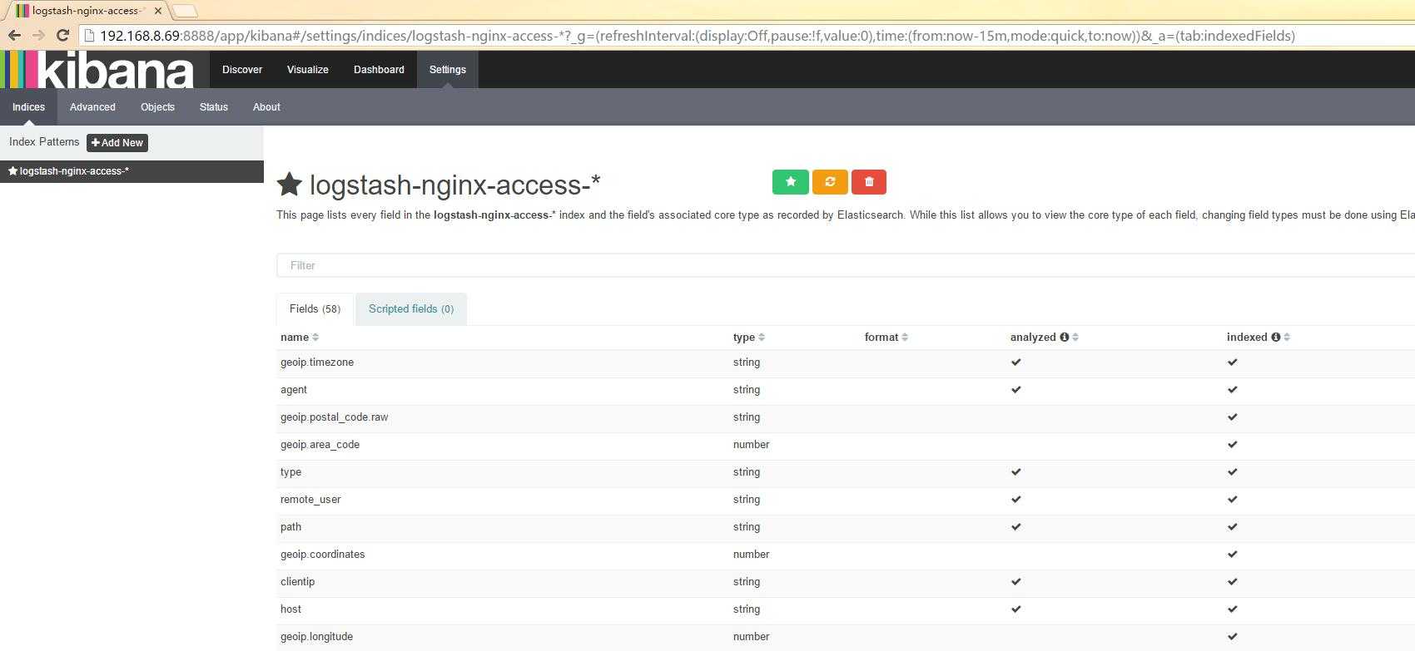Click the analyzed checkmark for remote_user
This screenshot has width=1415, height=651.
[x=1015, y=500]
